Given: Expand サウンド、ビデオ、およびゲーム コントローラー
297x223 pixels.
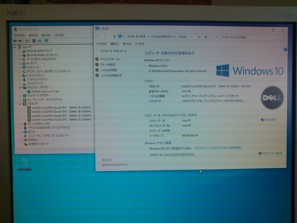Looking at the screenshot, I should [x=20, y=71].
